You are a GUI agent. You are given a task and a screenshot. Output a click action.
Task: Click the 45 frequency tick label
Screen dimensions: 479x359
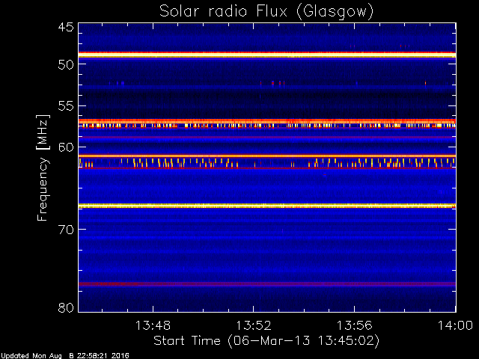click(66, 27)
